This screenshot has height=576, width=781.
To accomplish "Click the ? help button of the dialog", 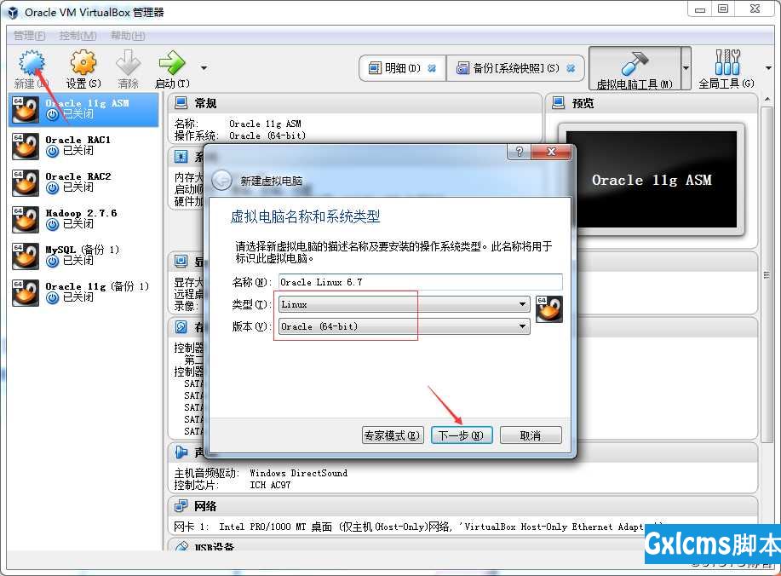I will click(519, 152).
